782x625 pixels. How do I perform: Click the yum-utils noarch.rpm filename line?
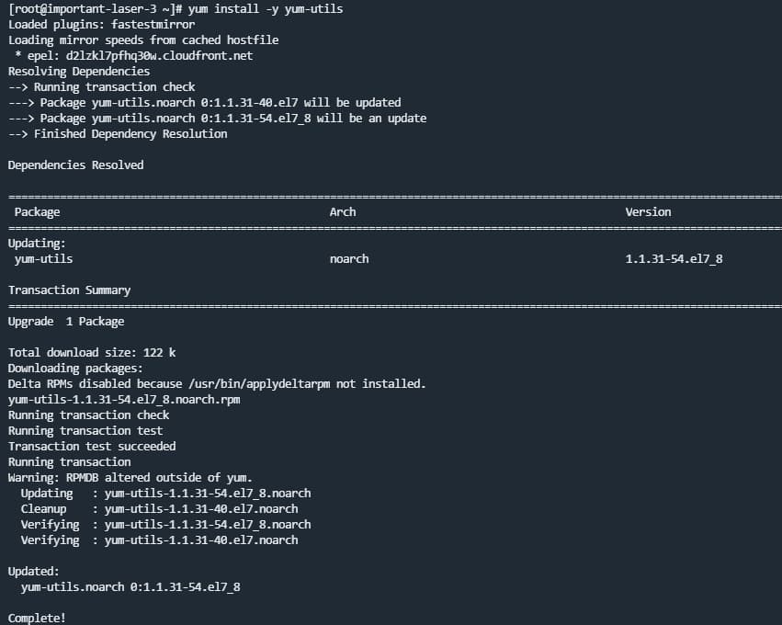coord(124,400)
